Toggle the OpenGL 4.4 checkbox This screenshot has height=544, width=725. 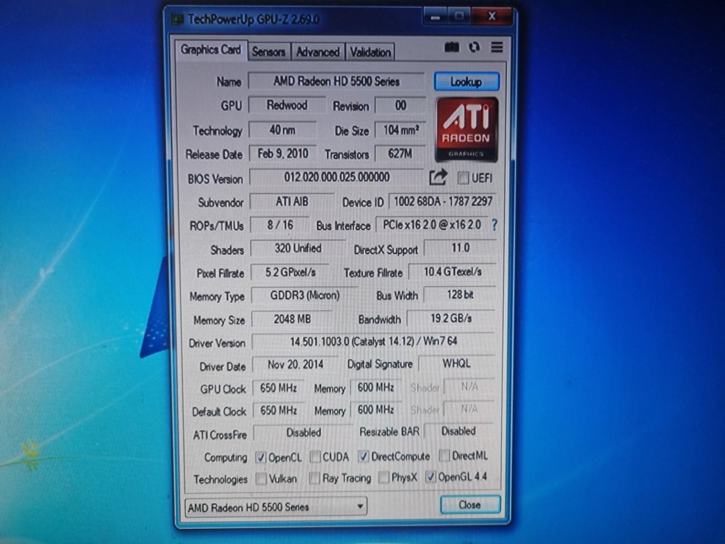click(x=430, y=476)
